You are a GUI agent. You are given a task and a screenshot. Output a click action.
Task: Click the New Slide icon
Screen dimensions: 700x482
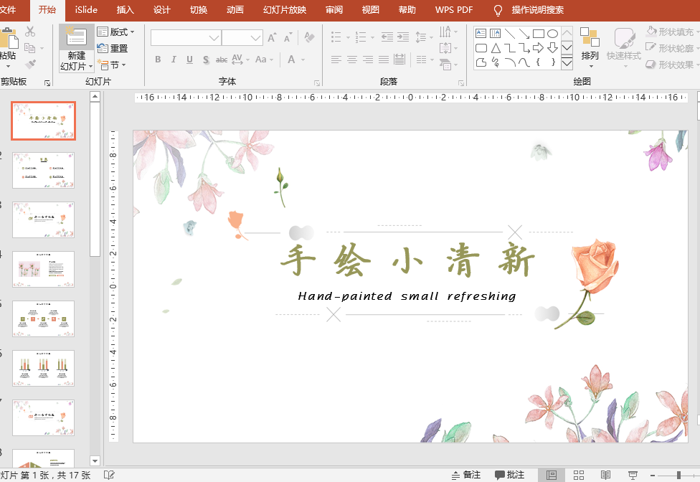pyautogui.click(x=76, y=37)
